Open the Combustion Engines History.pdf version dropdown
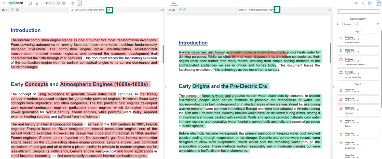This screenshot has height=159, width=382. [109, 10]
